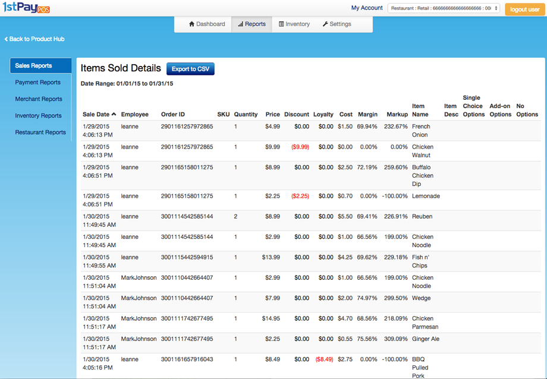The image size is (547, 379).
Task: Click the Lemonade item name
Action: point(426,196)
